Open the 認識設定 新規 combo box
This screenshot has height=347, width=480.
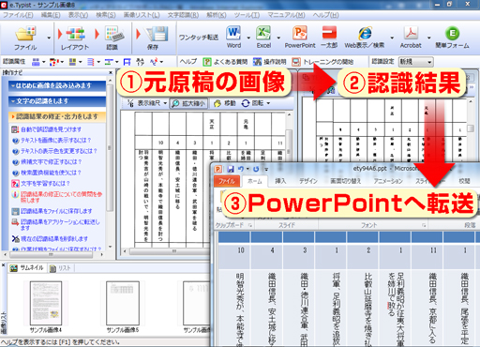(416, 62)
